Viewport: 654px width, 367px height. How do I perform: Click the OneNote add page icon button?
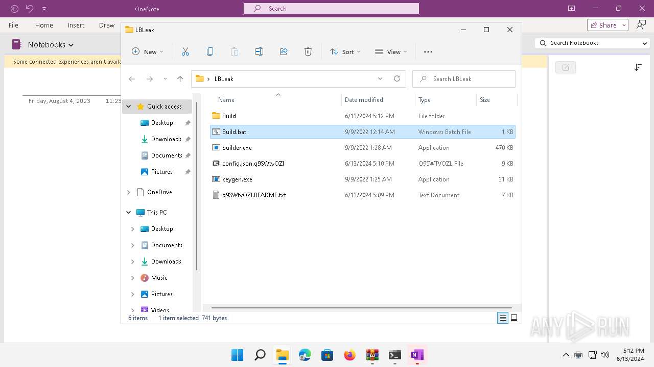tap(566, 67)
